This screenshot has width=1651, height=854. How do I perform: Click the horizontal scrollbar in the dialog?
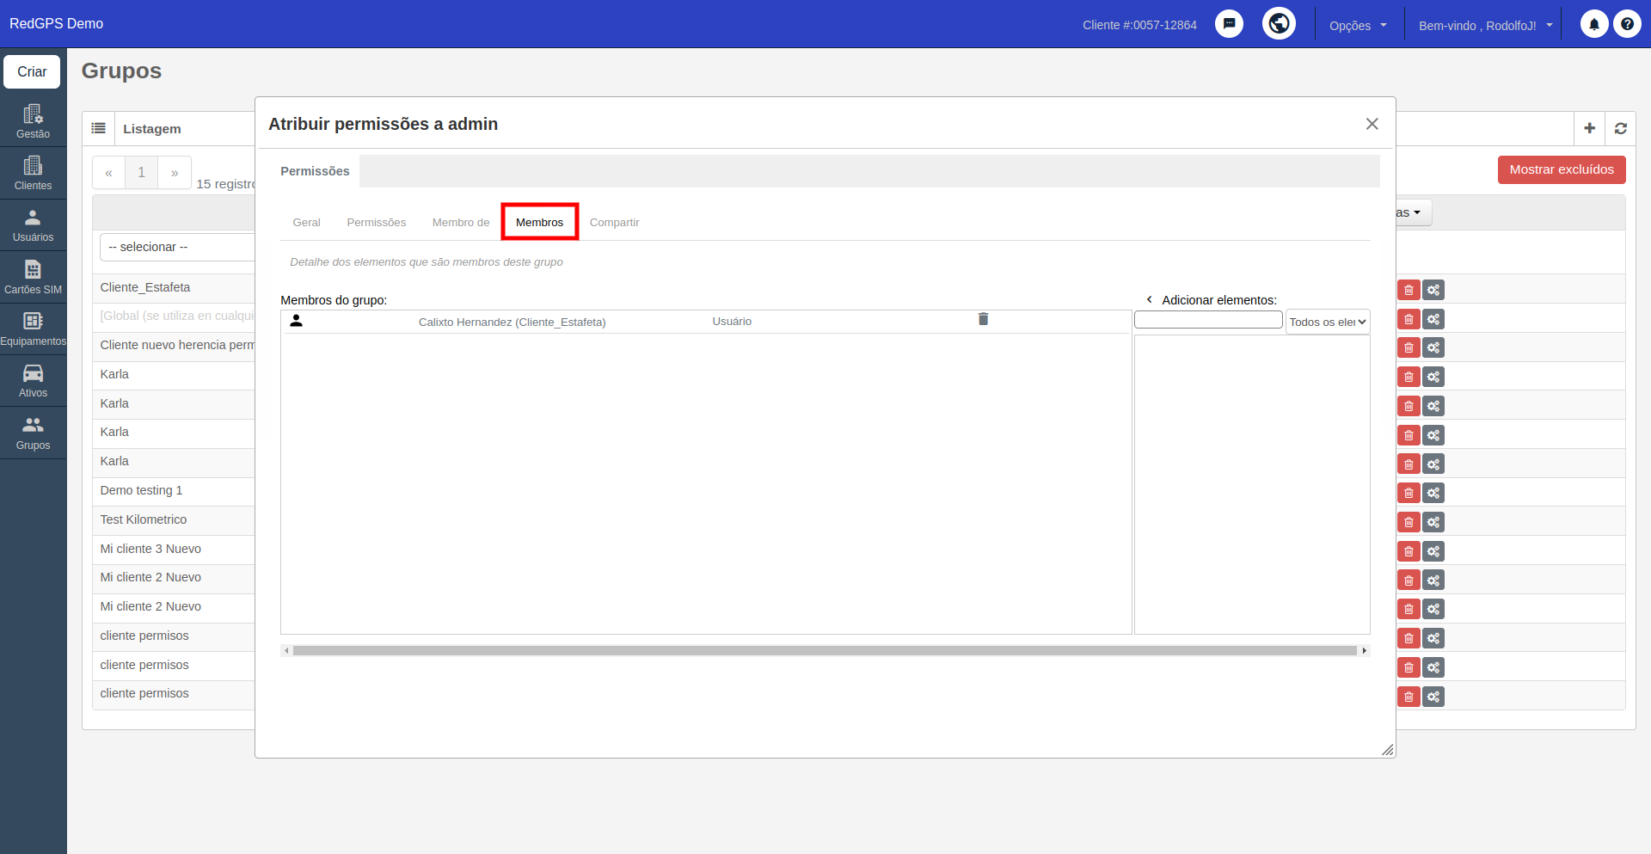point(825,651)
